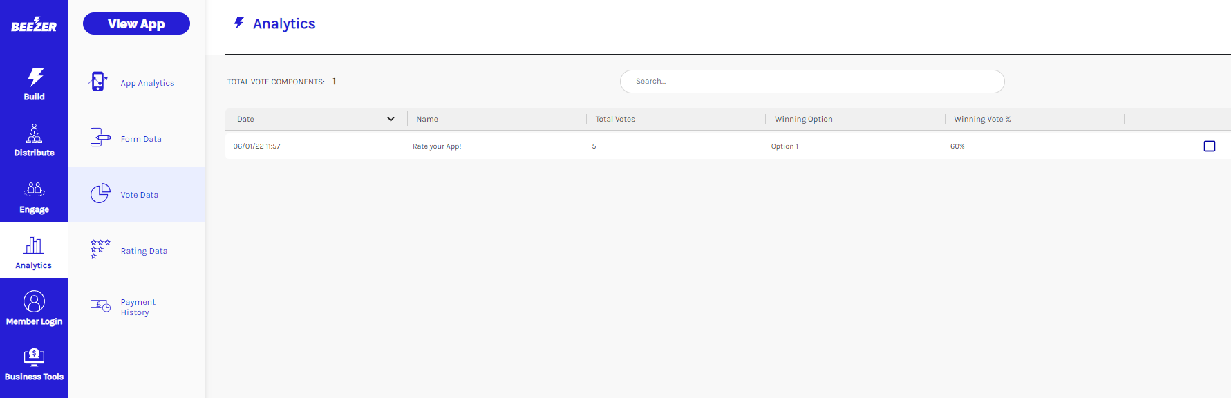Click the Form Data icon
Screen dimensions: 1231x398
coord(100,138)
